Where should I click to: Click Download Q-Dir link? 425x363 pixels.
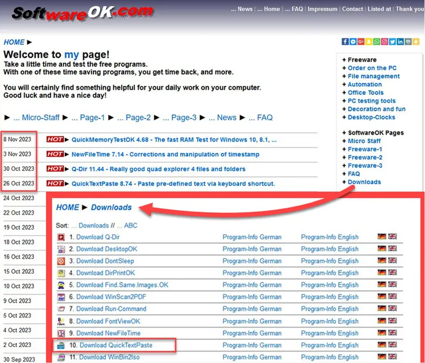(98, 237)
